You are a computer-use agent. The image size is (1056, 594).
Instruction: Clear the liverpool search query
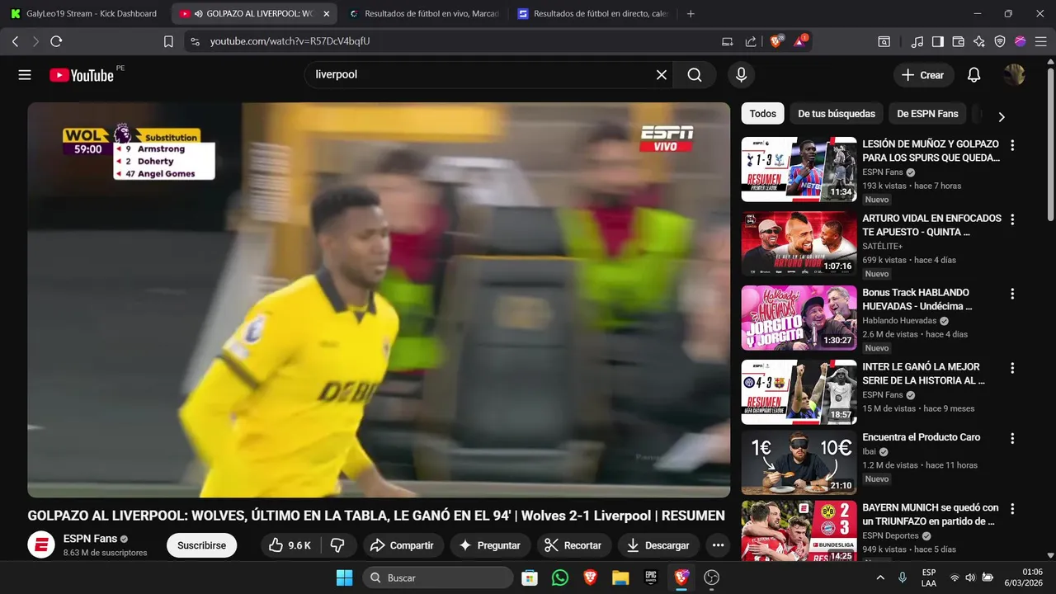tap(662, 75)
